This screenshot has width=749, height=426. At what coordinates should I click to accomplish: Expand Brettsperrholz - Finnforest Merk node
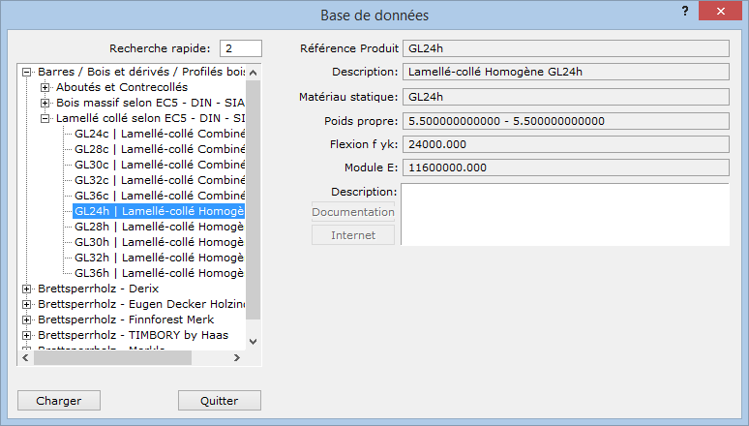point(27,319)
